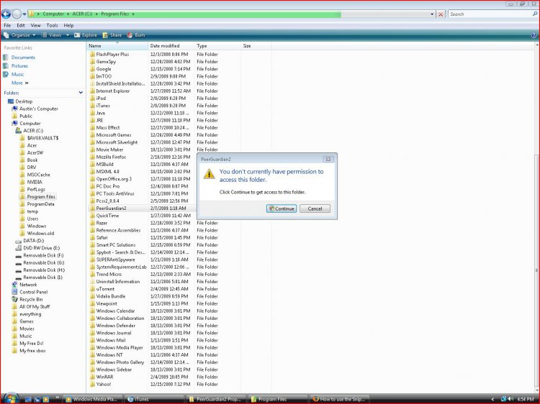Open Pictures favorite link

click(x=19, y=66)
